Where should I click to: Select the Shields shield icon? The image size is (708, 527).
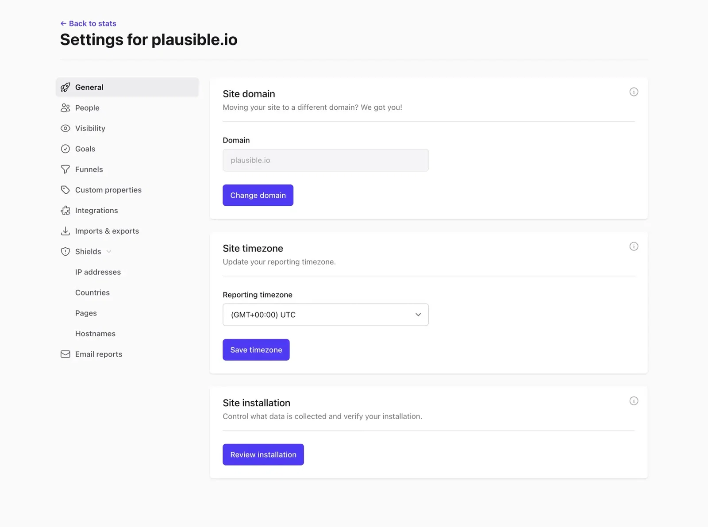click(x=65, y=251)
